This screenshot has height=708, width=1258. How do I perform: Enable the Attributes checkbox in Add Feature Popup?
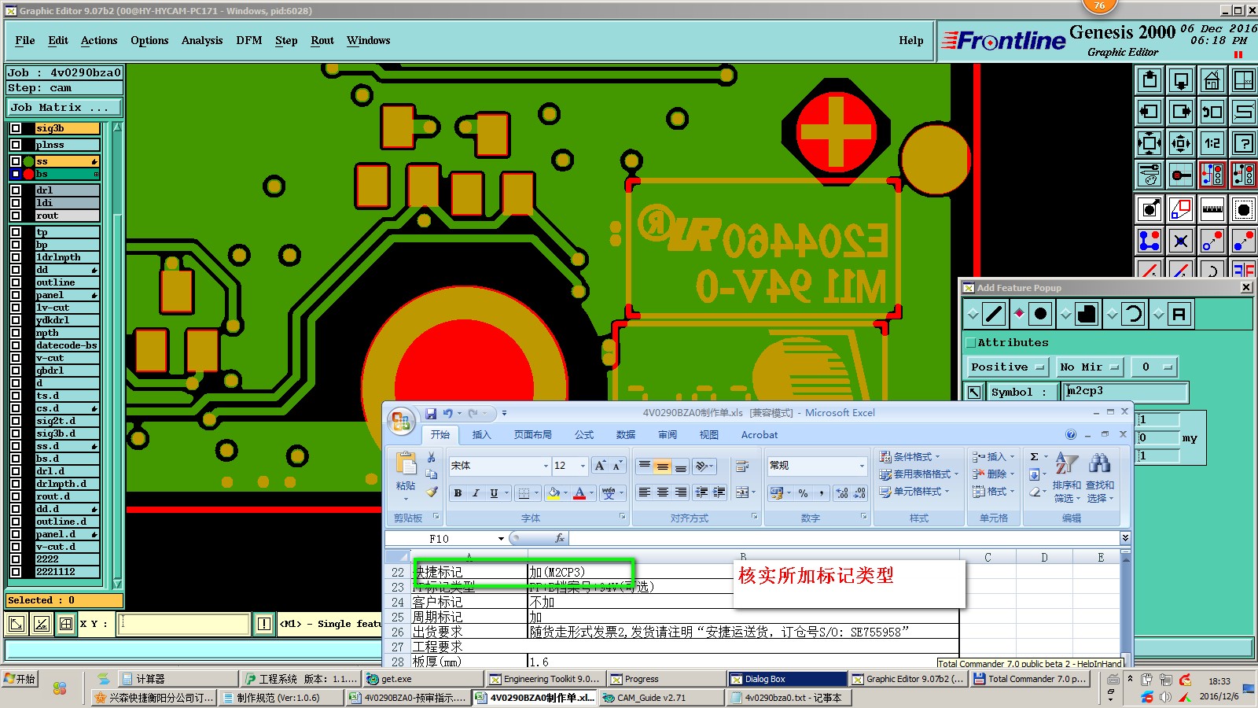[971, 343]
